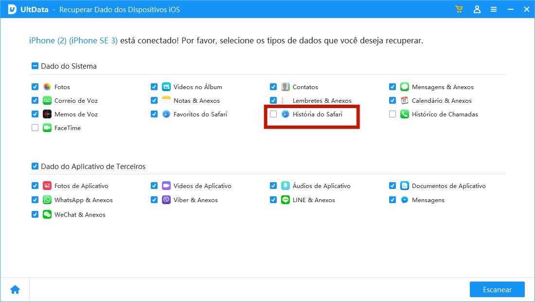535x302 pixels.
Task: Click the FaceTime camera icon
Action: [47, 128]
